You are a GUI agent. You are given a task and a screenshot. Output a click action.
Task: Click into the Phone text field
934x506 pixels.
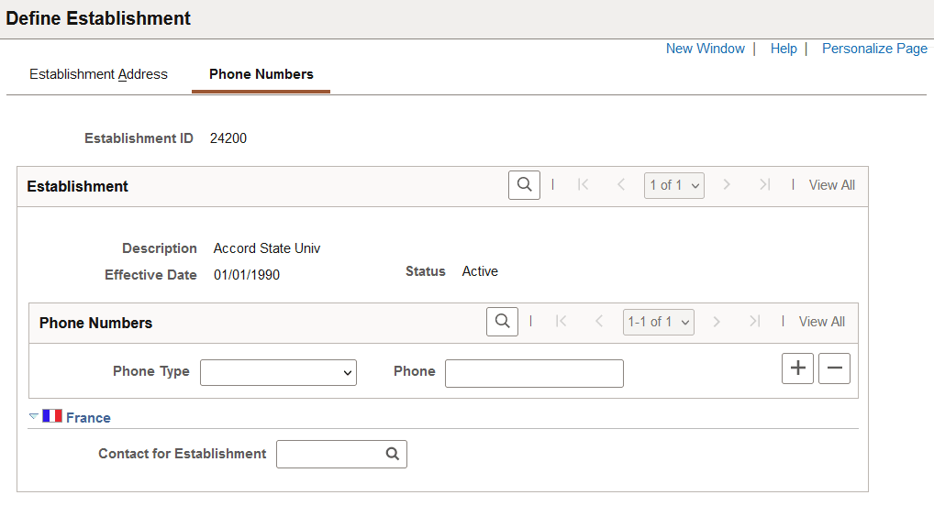(534, 373)
